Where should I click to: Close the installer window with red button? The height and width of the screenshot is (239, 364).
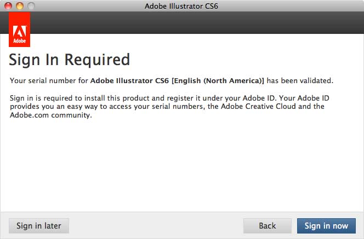(x=8, y=6)
